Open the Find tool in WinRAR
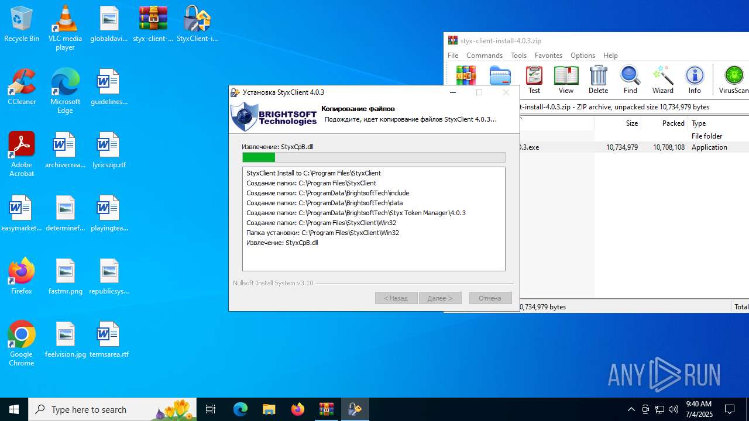Screen dimensions: 749x421 630,80
